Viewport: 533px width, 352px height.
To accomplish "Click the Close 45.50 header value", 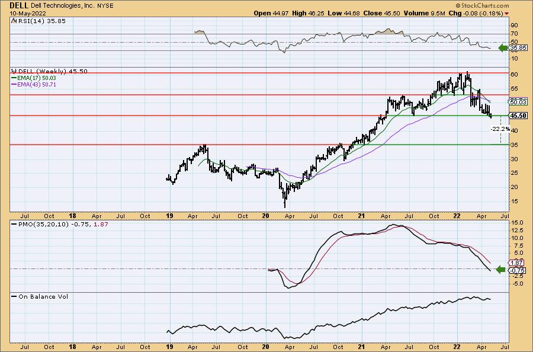I will point(382,13).
